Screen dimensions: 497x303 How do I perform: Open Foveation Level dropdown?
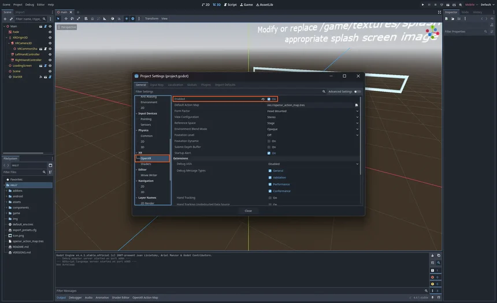313,135
